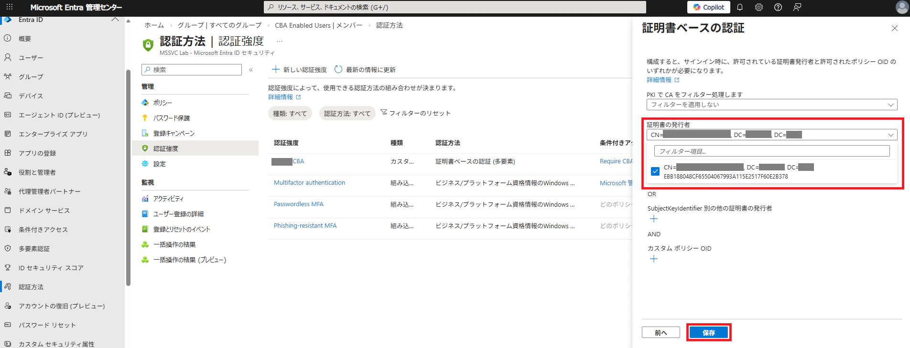Open notifications bell icon

(x=740, y=7)
